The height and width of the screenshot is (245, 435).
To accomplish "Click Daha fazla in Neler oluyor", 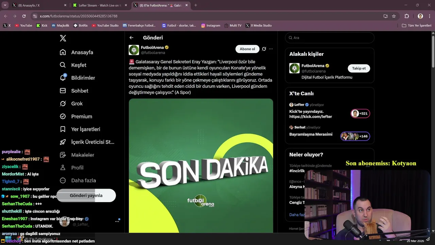I will pyautogui.click(x=297, y=215).
